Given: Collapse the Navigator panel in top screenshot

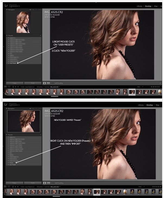Looking at the screenshot, I should (x=7, y=9).
